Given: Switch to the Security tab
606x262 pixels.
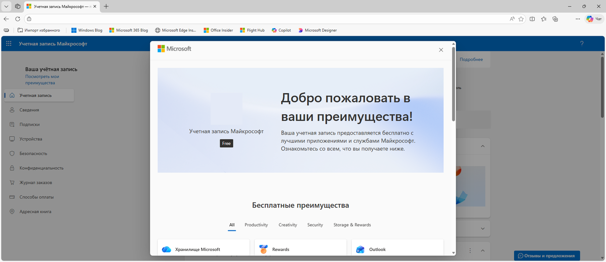Looking at the screenshot, I should pos(315,225).
